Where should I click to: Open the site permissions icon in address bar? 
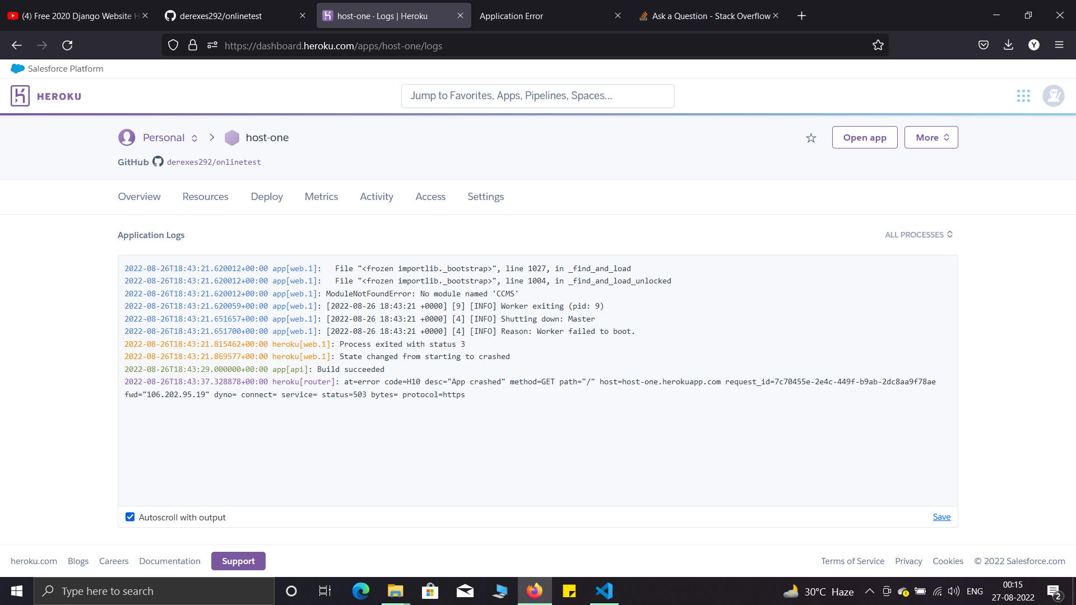(x=212, y=45)
